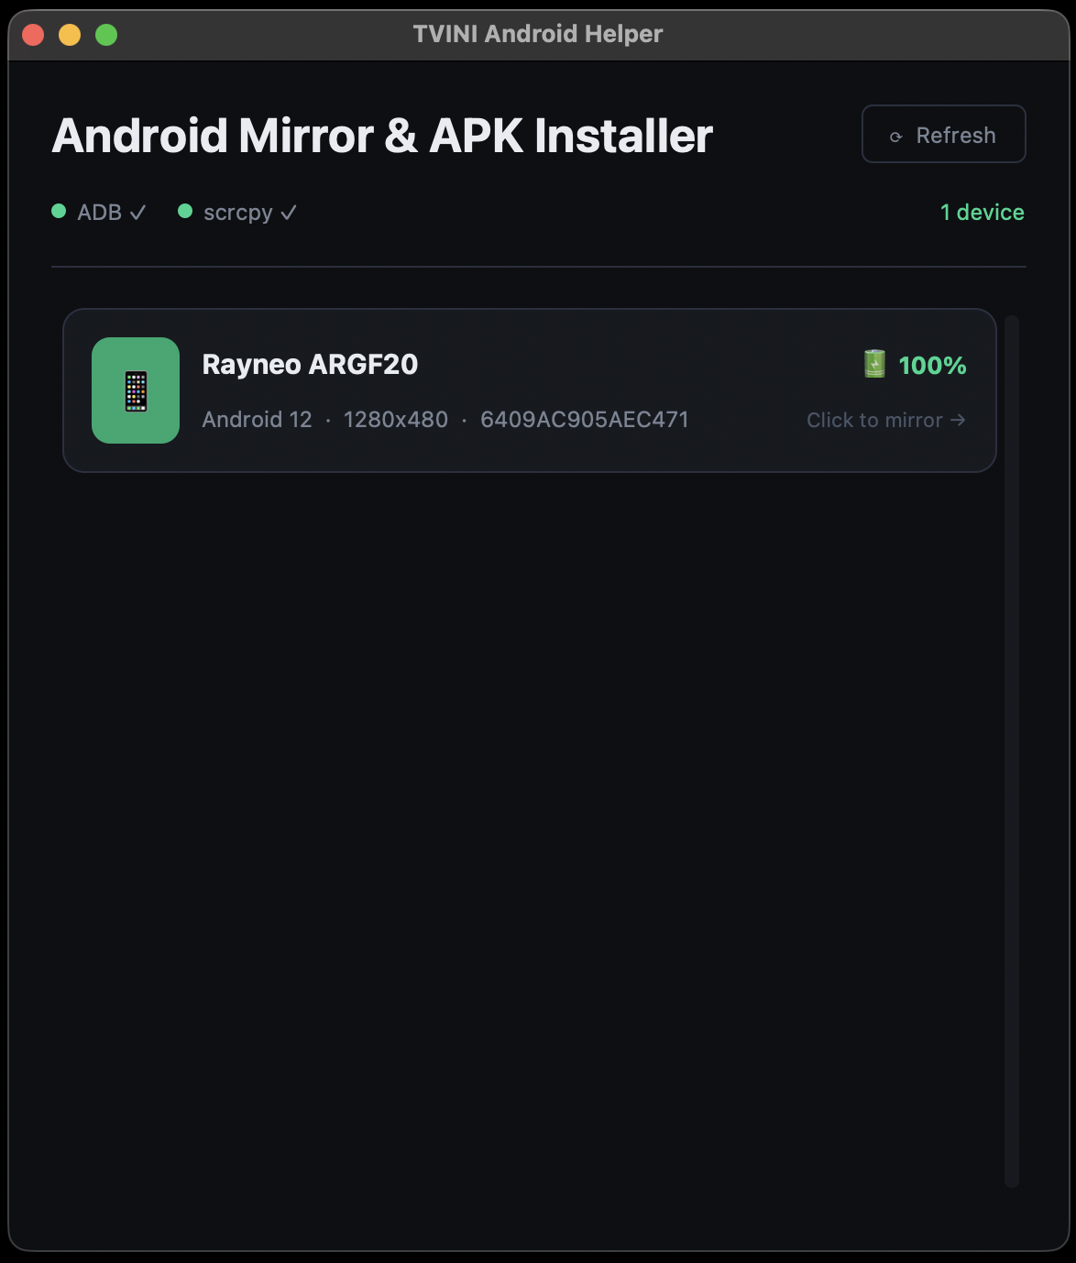This screenshot has height=1263, width=1076.
Task: Click the 100% battery percentage text
Action: (932, 365)
